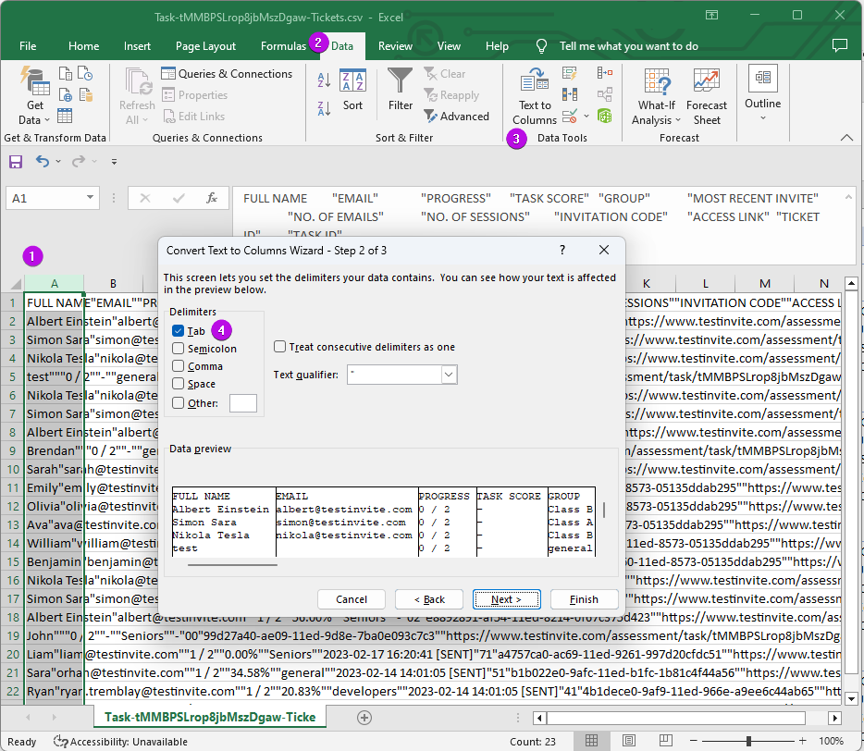Switch to the Page Layout tab
Screen dimensions: 864x751
(x=205, y=46)
